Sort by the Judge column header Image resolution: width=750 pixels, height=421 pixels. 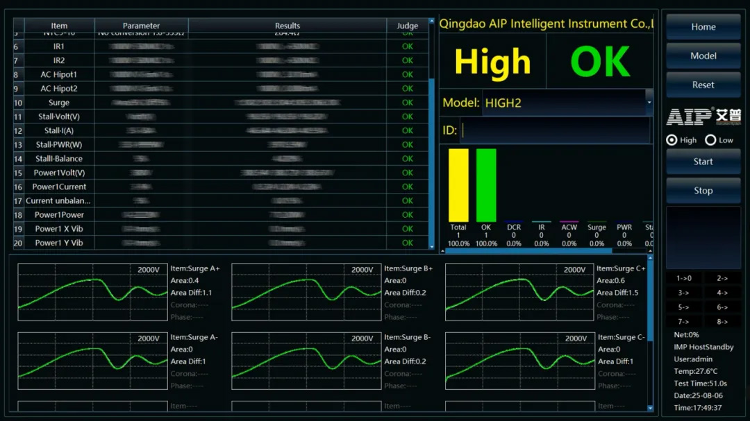pos(408,26)
